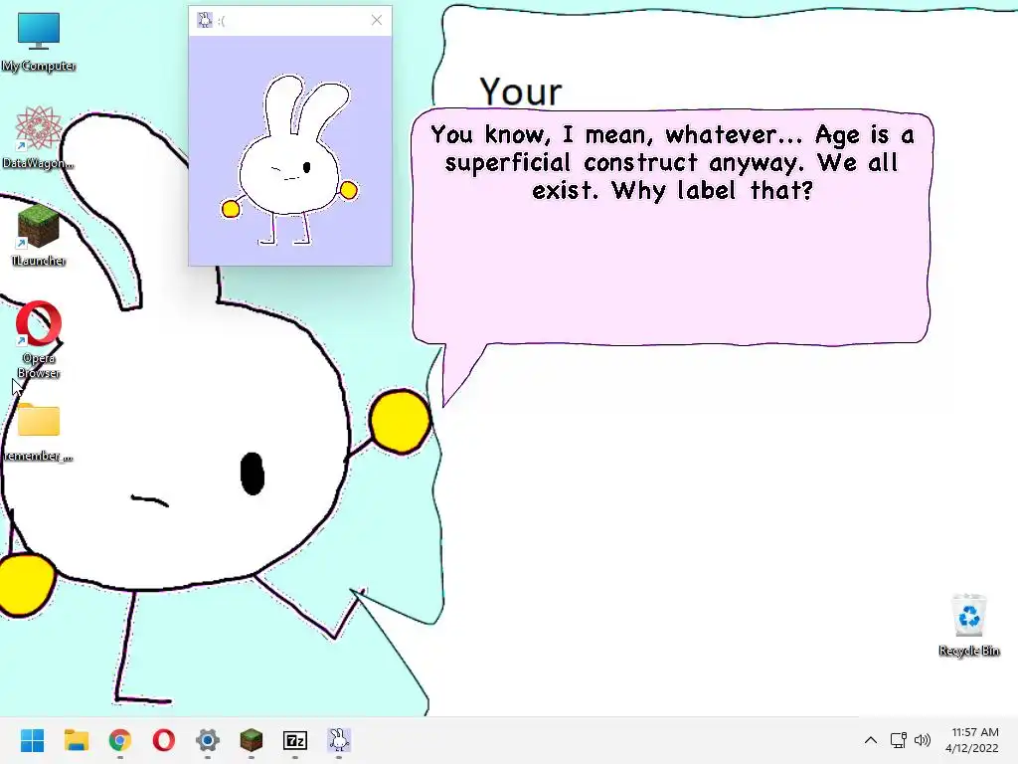Show hidden icons in the system tray
1018x764 pixels.
click(x=871, y=740)
